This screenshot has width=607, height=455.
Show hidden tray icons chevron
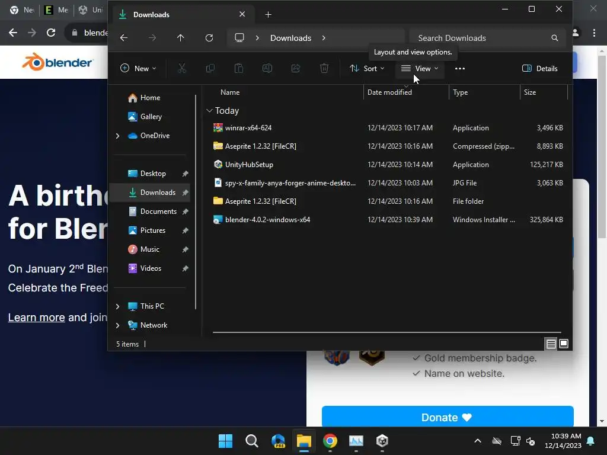[478, 441]
